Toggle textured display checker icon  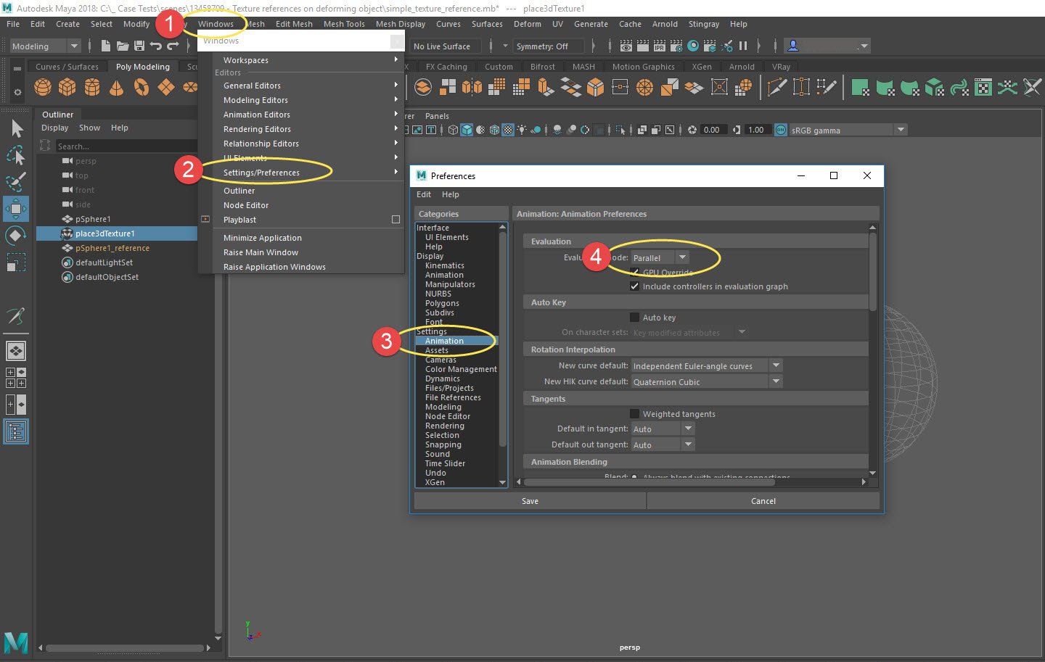point(508,130)
